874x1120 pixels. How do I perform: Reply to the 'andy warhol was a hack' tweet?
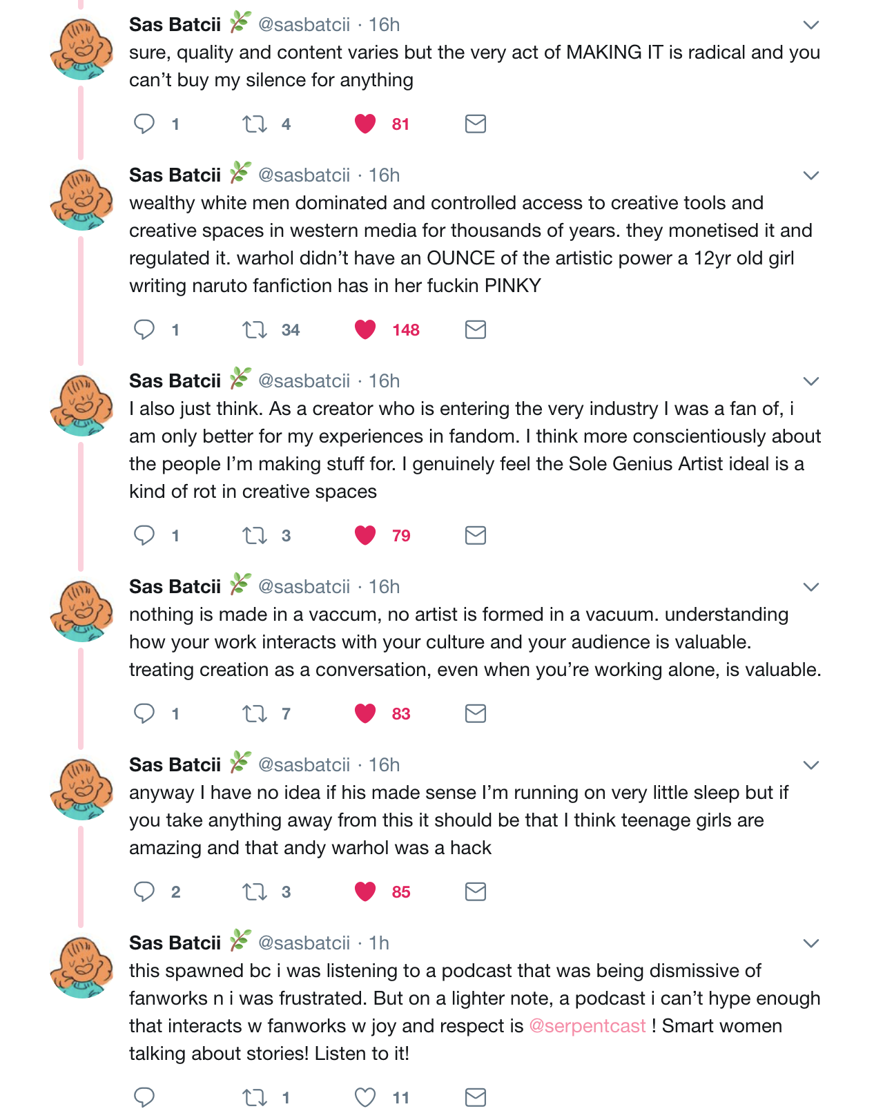144,891
